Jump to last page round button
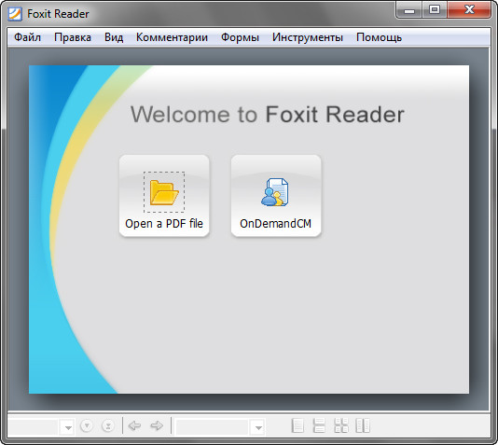This screenshot has width=498, height=445. point(108,426)
